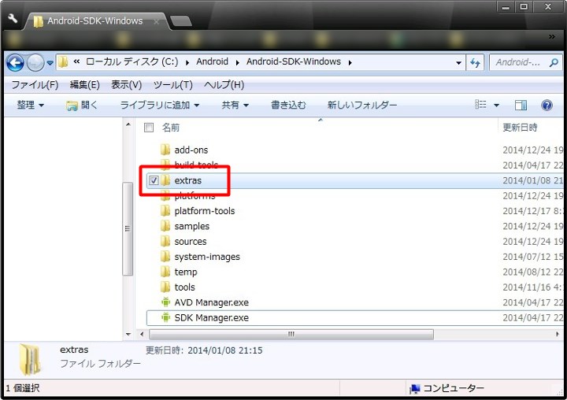Viewport: 567px width, 400px height.
Task: Open the 表示(V) menu
Action: [x=126, y=84]
